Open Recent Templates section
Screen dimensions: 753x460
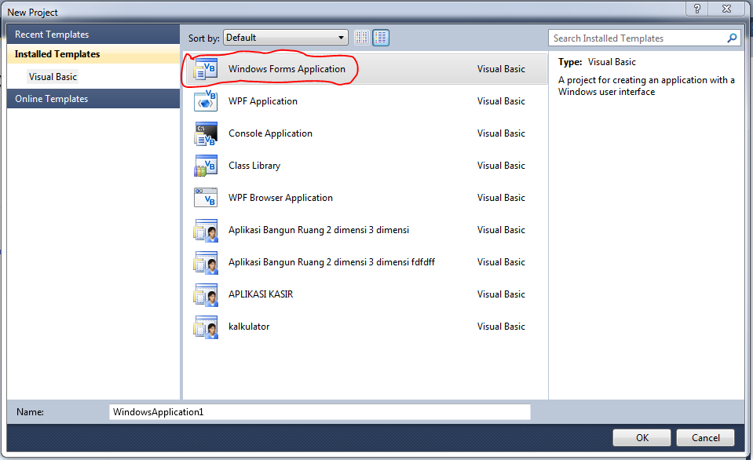[x=93, y=35]
